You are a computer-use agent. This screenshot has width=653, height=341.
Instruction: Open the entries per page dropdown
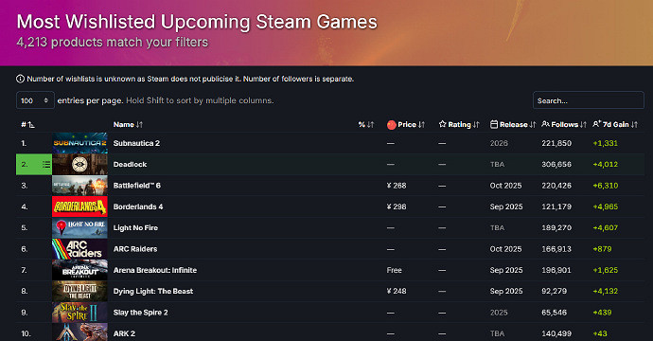pyautogui.click(x=35, y=100)
